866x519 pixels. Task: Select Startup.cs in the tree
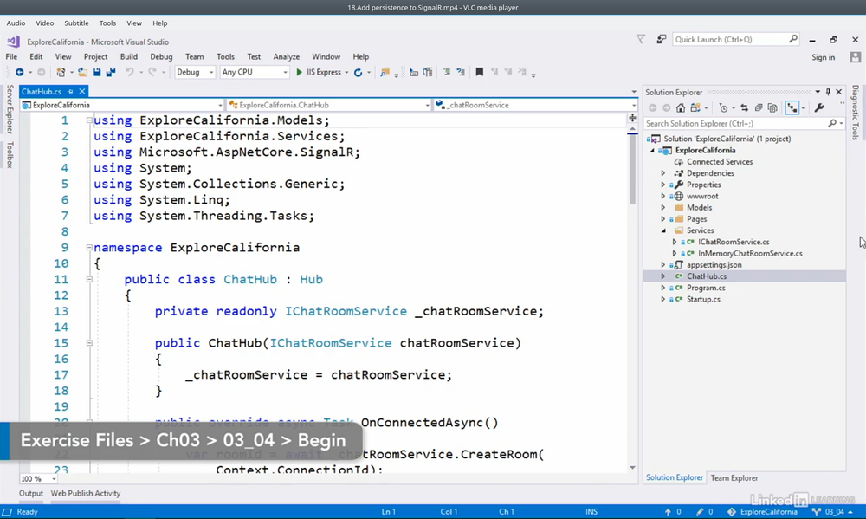tap(703, 300)
